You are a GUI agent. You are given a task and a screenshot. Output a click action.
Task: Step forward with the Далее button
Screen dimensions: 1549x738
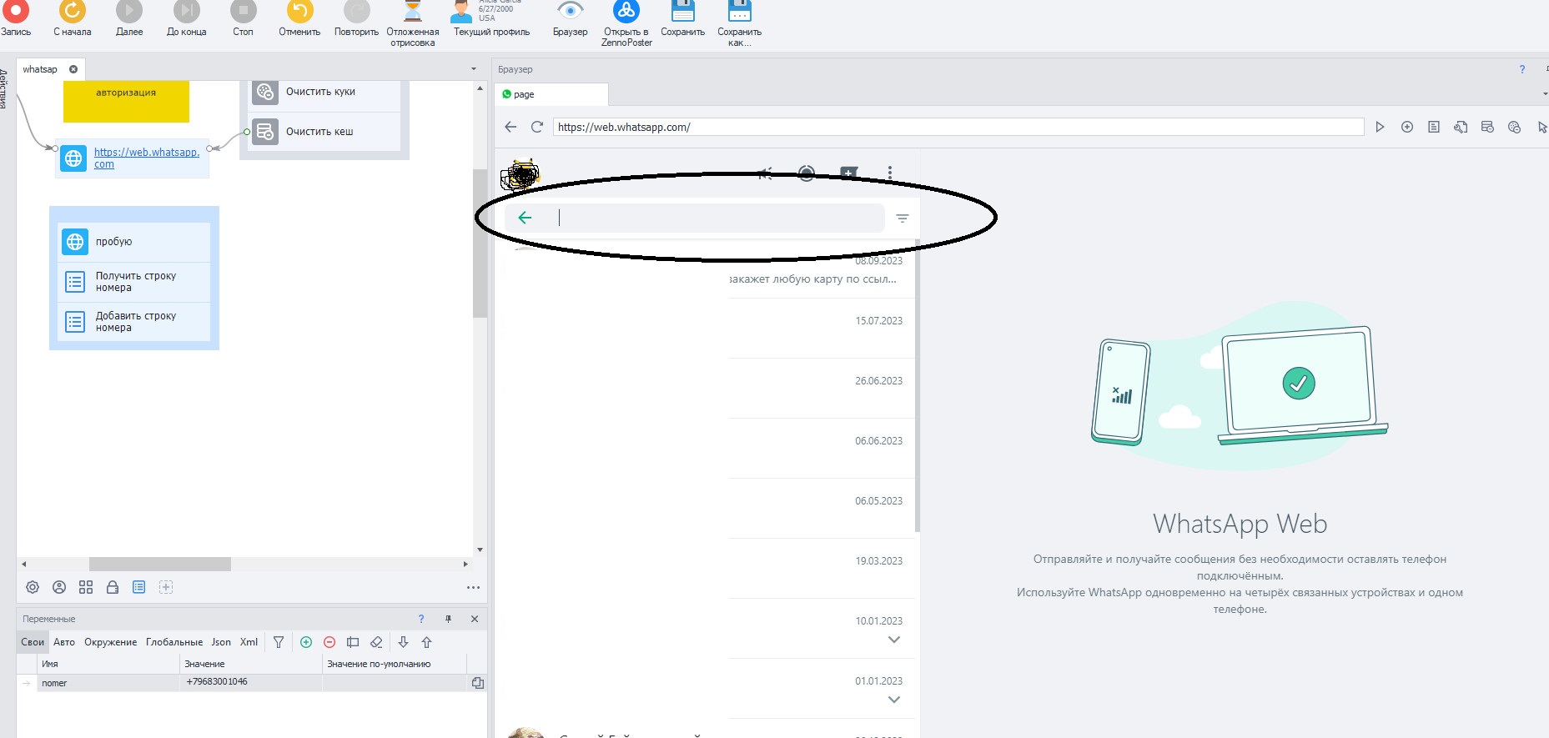coord(129,18)
